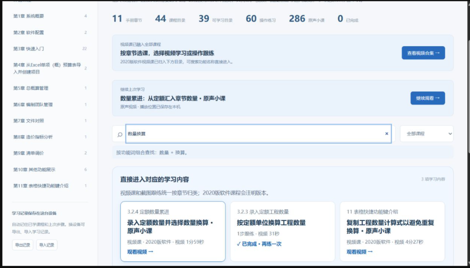Screen dimensions: 470x268
Task: Click the 0 已完成 statistic
Action: click(348, 19)
